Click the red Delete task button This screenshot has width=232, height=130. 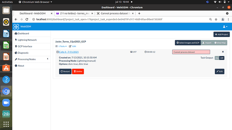[x=78, y=72]
